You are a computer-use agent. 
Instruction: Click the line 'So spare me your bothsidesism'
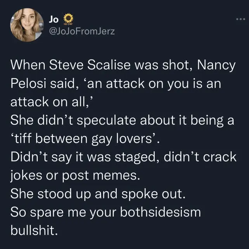click(x=105, y=213)
